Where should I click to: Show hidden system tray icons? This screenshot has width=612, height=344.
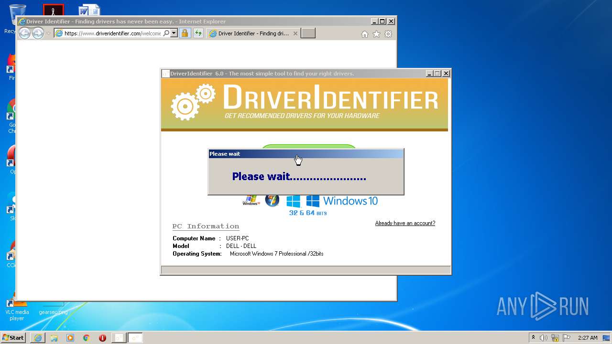tap(533, 337)
